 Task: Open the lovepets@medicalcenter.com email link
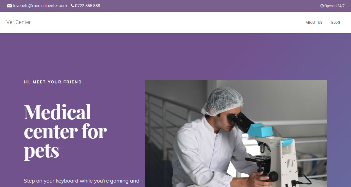coord(40,6)
